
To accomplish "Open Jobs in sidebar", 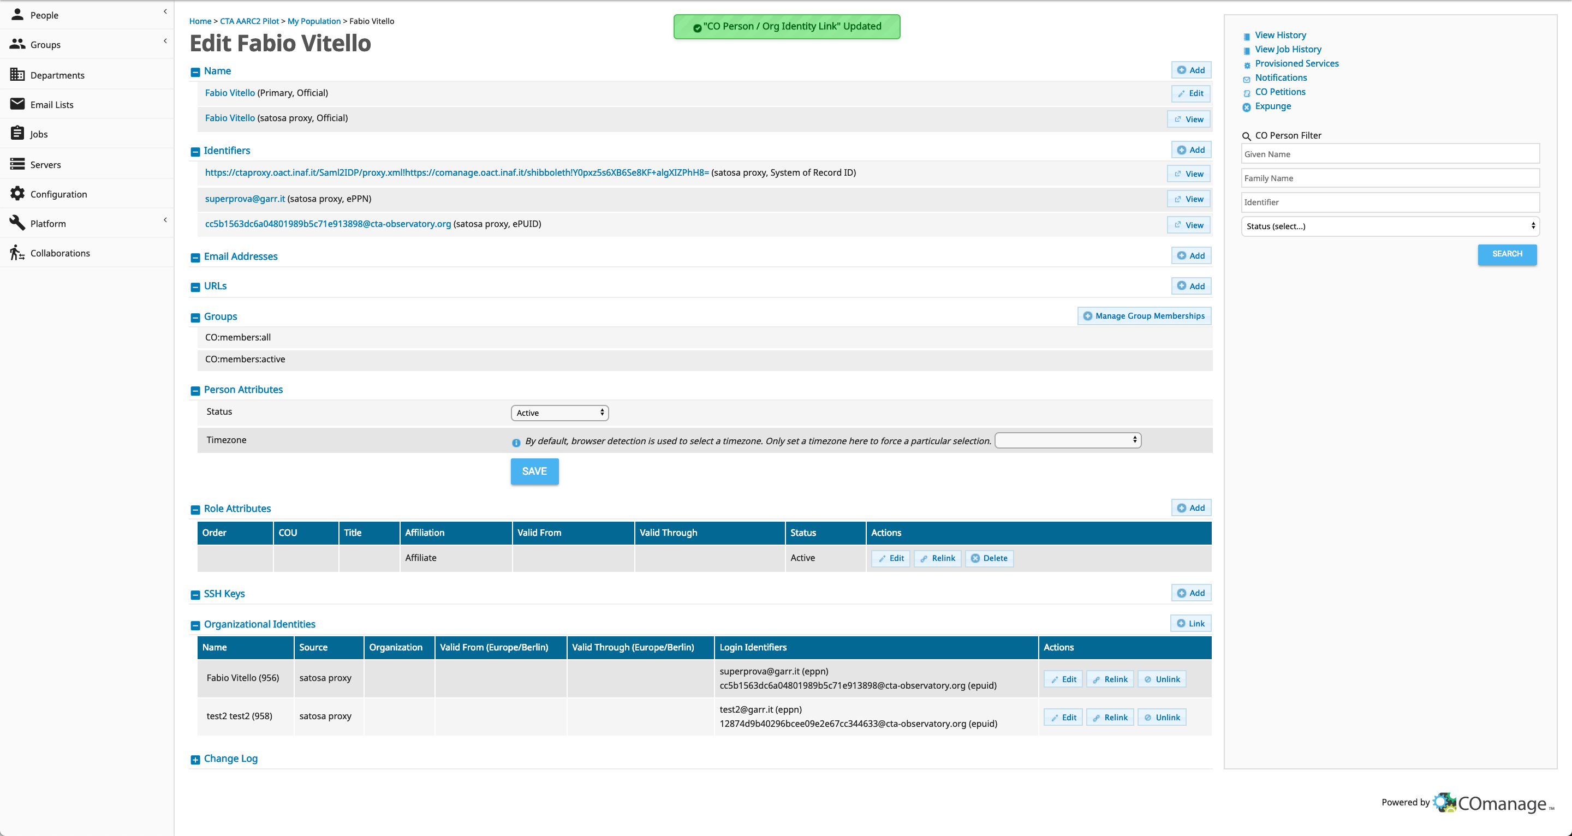I will click(87, 134).
